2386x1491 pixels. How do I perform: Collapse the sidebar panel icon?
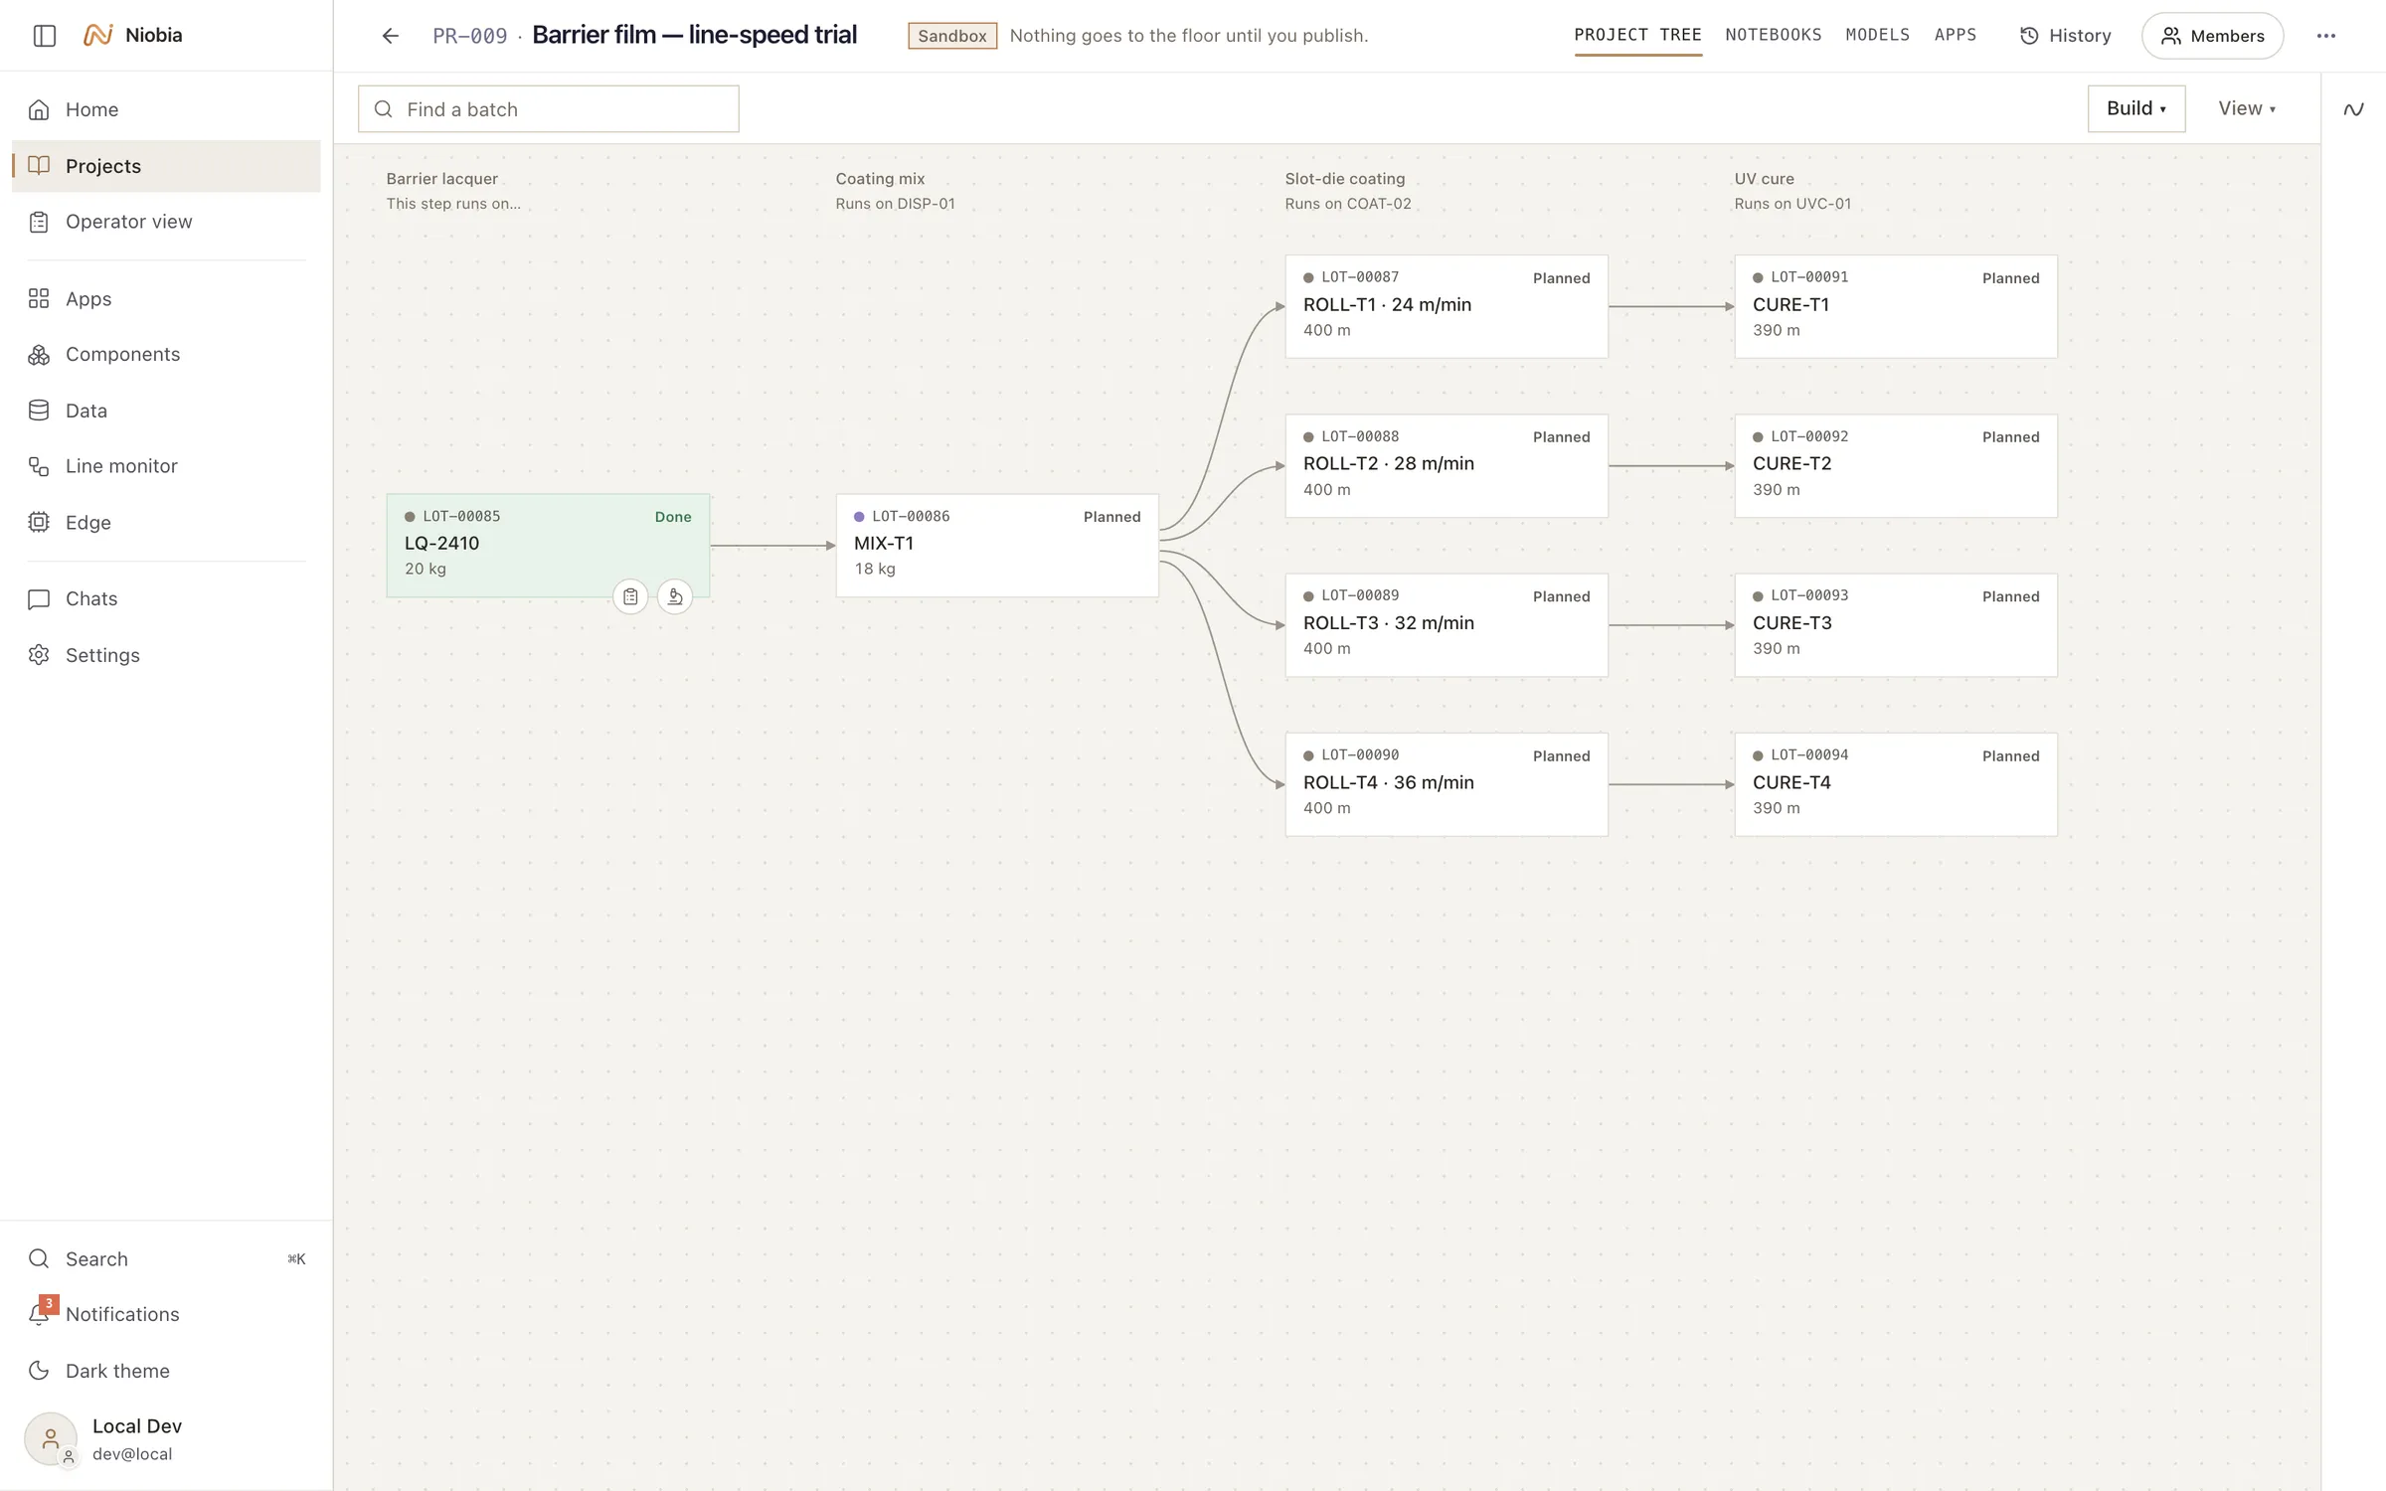(45, 36)
